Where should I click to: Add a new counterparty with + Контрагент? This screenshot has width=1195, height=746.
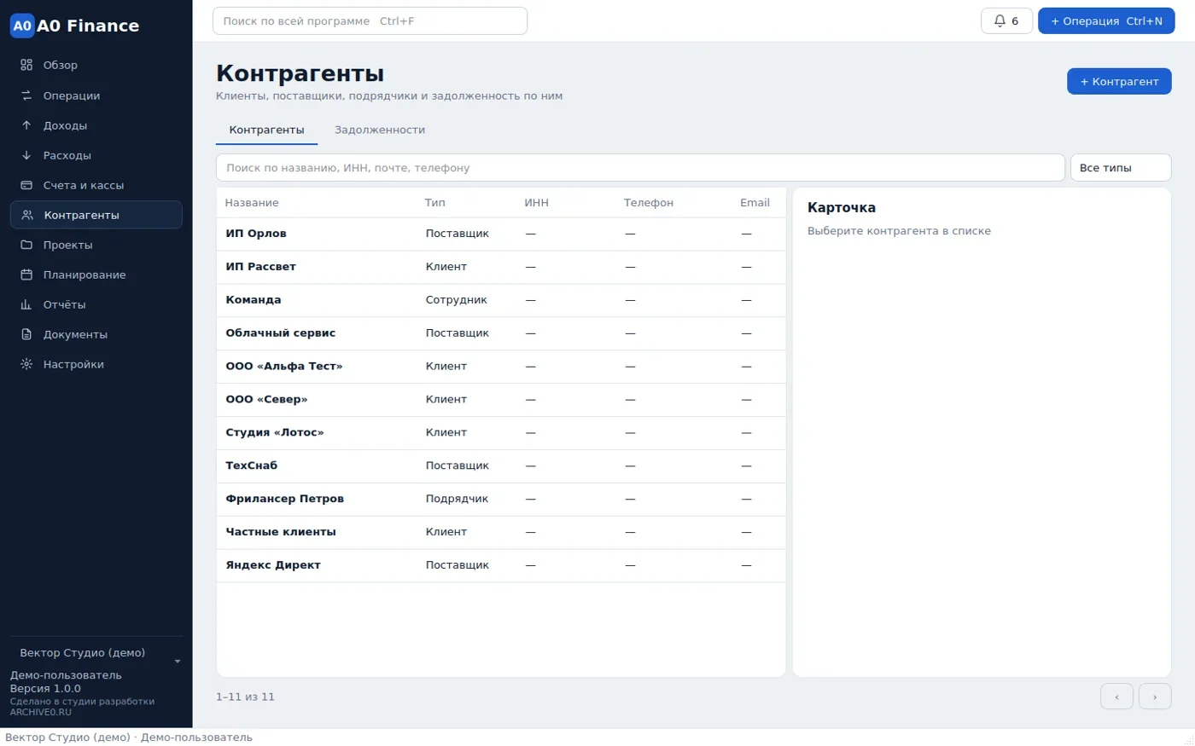pos(1119,81)
